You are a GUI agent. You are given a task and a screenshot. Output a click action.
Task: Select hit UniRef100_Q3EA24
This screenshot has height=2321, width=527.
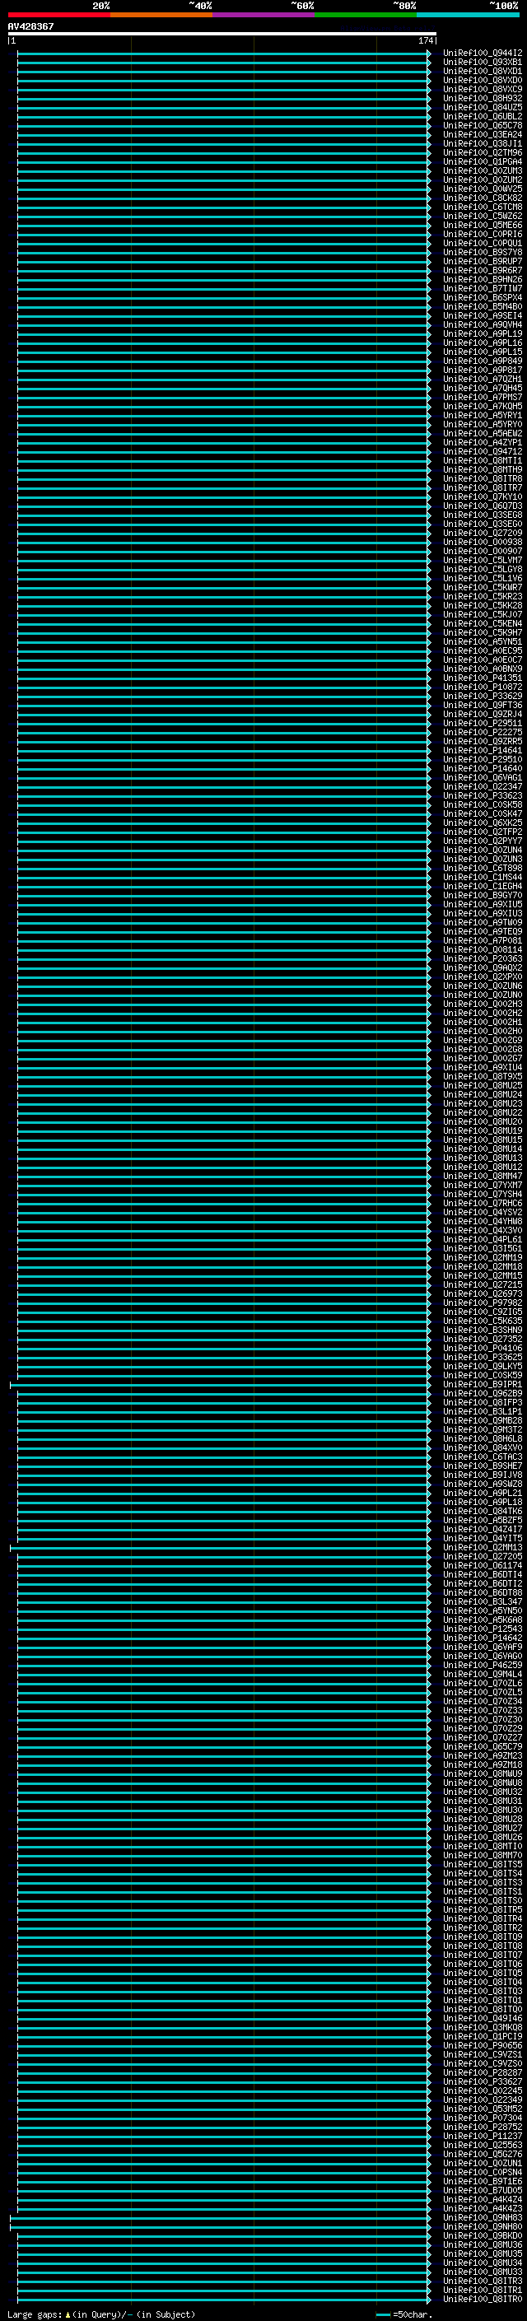(483, 134)
